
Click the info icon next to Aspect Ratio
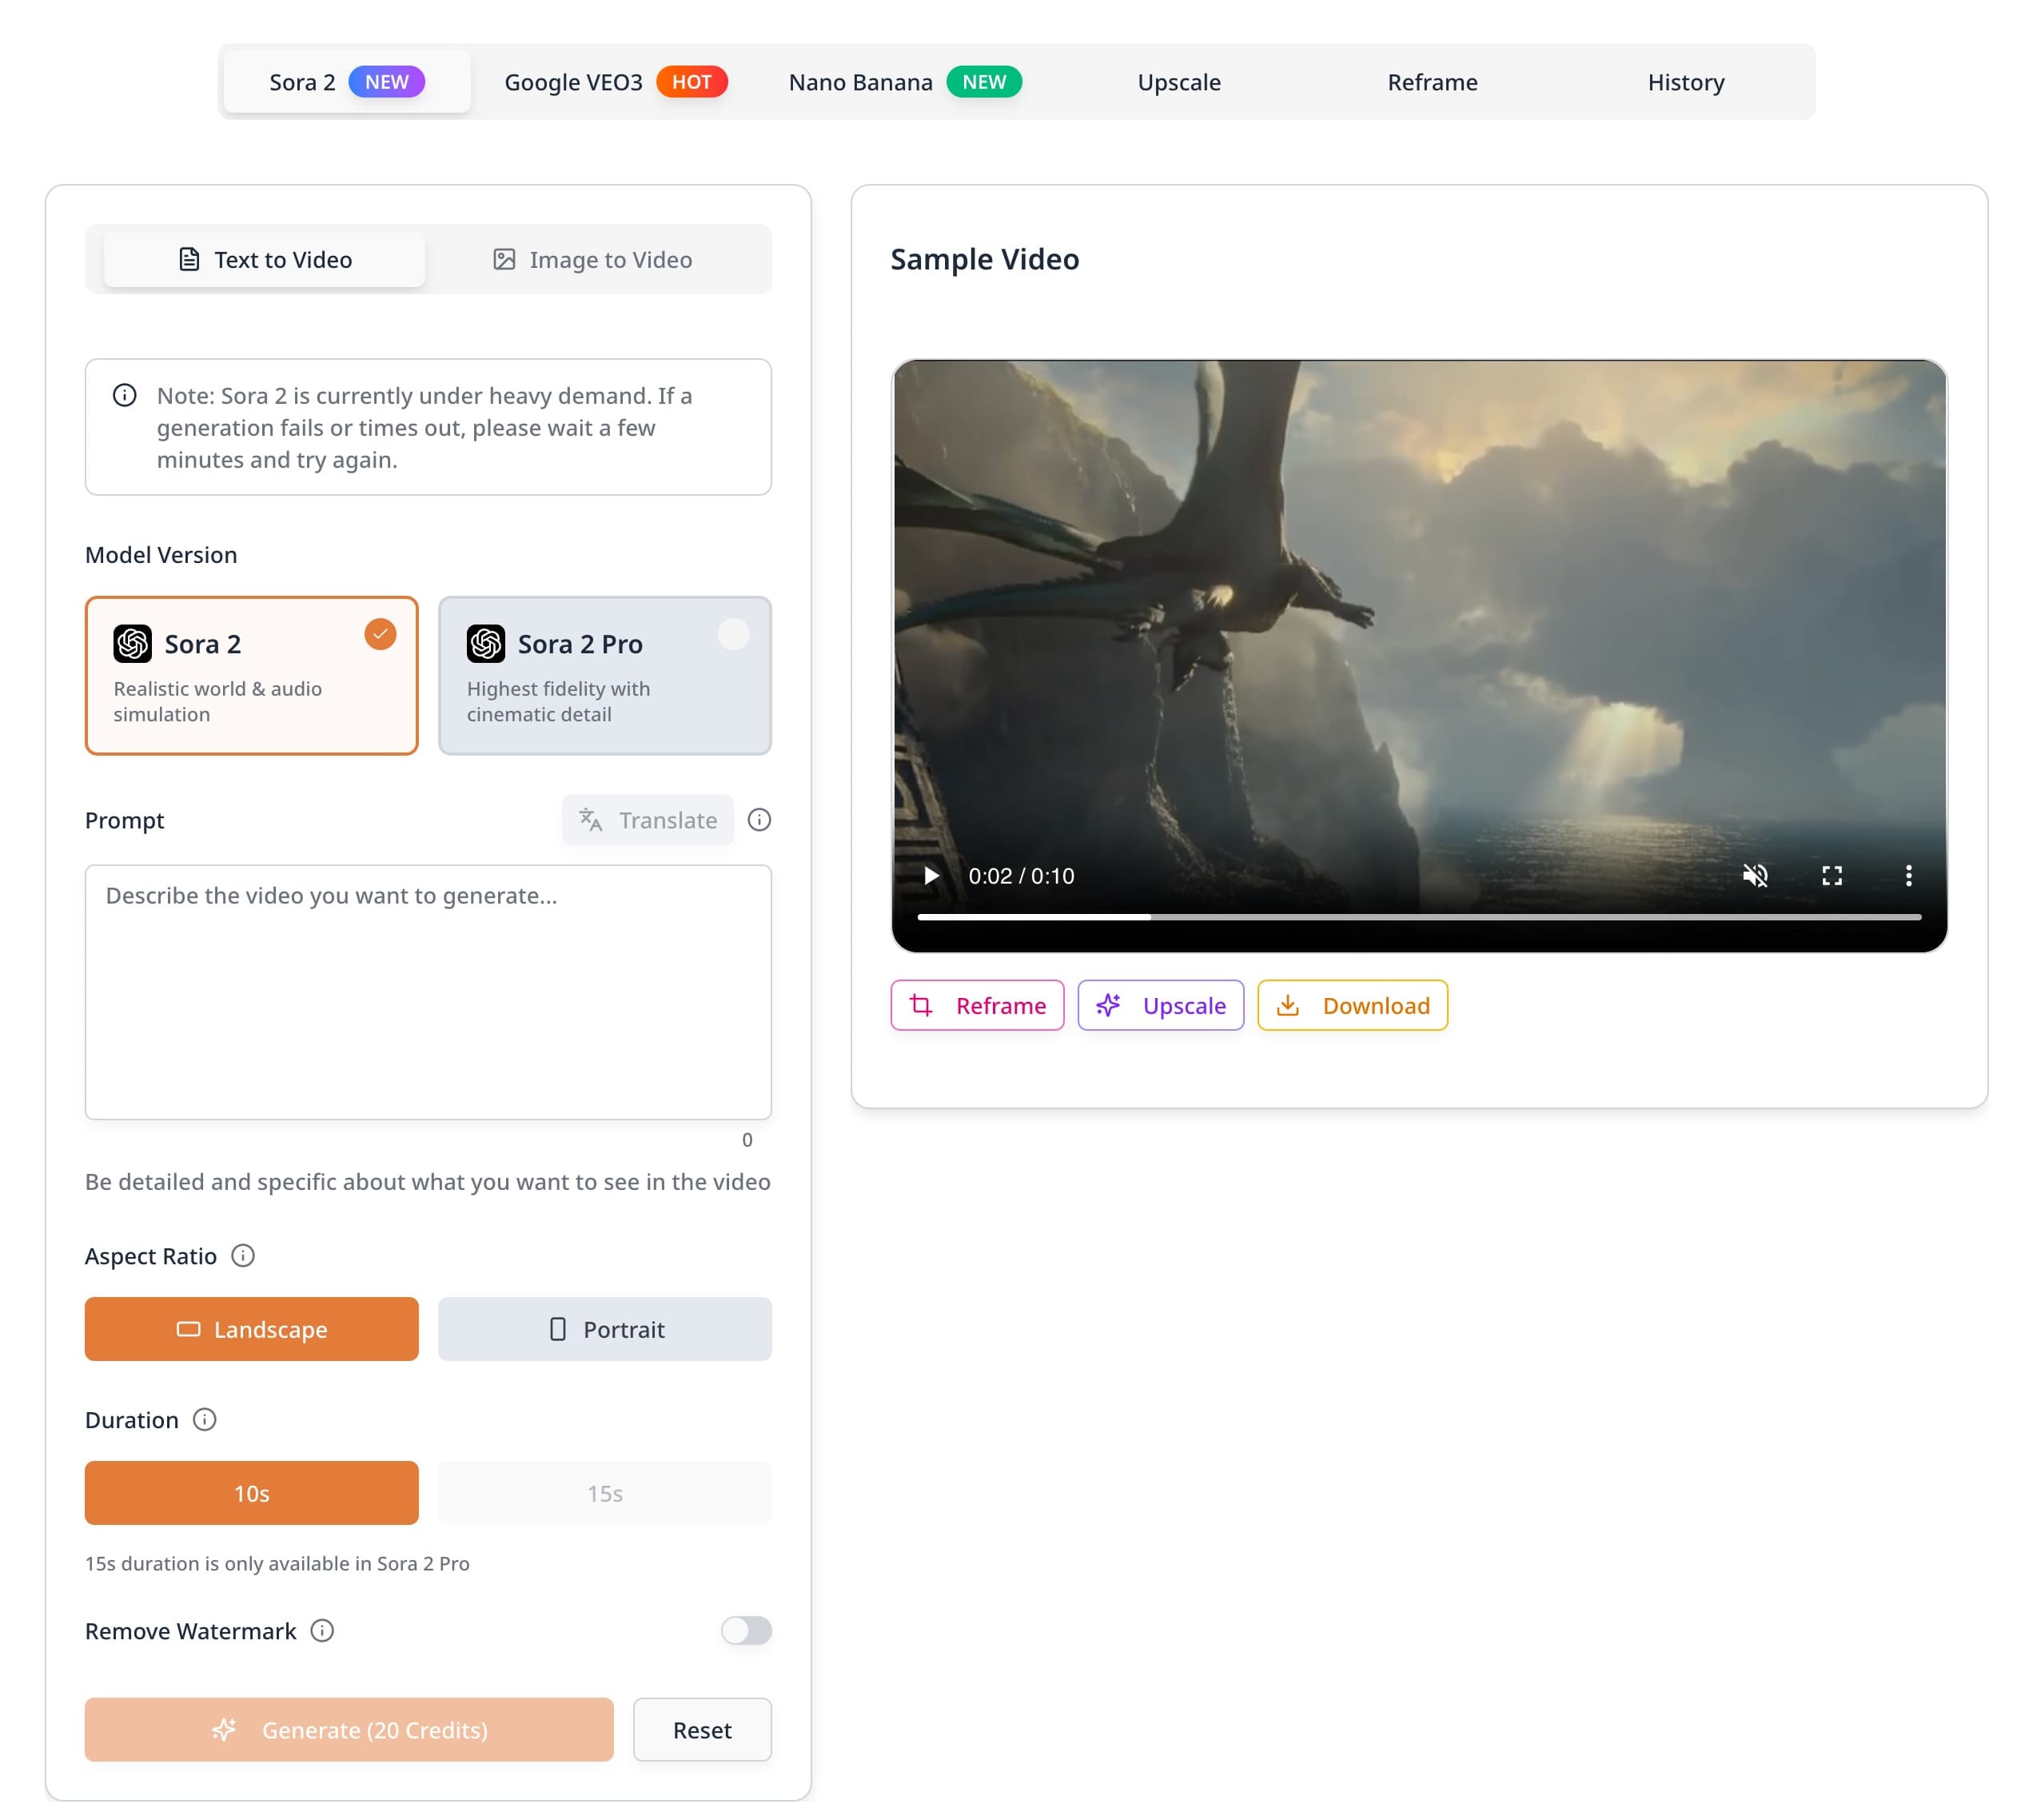[x=243, y=1256]
